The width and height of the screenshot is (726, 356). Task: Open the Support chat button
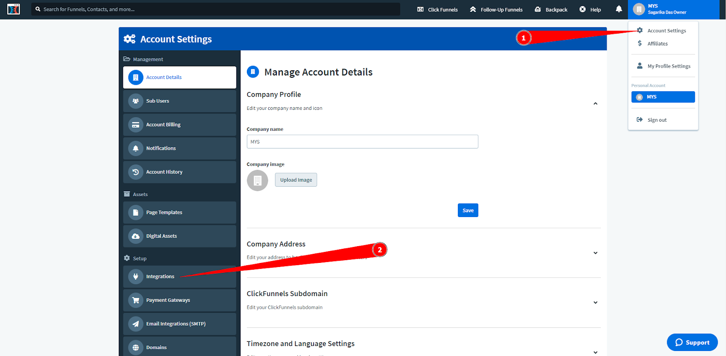coord(692,342)
